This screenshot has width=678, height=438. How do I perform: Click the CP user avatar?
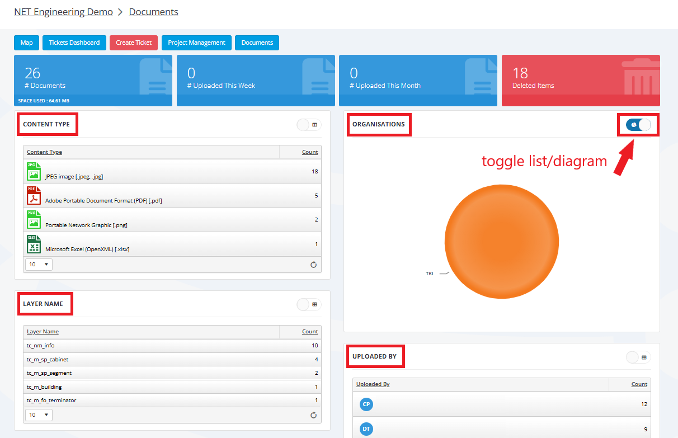click(366, 404)
